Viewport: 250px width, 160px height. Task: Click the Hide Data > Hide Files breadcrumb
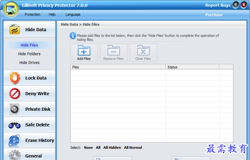[x=80, y=24]
